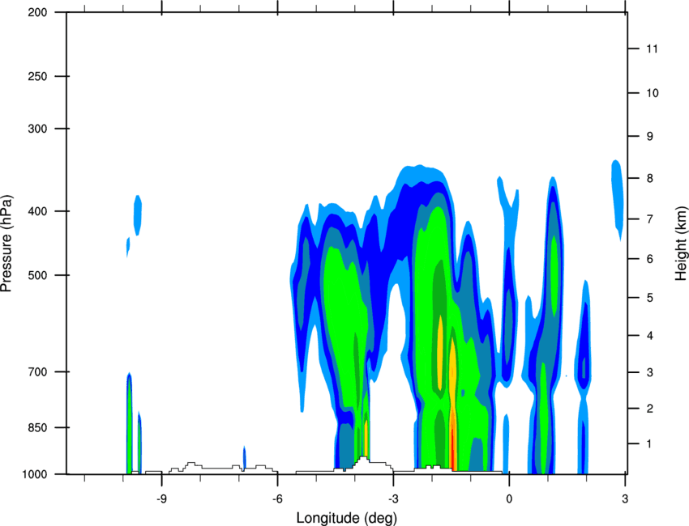This screenshot has width=689, height=526.
Task: Pick the 10 km height tick label
Action: [652, 93]
